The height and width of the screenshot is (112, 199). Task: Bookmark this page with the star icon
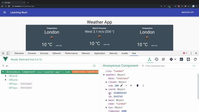point(164,6)
